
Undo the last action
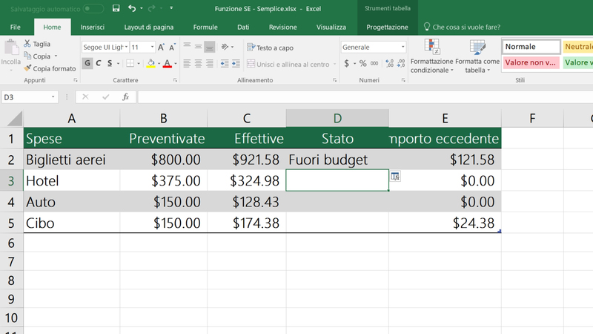[x=132, y=8]
